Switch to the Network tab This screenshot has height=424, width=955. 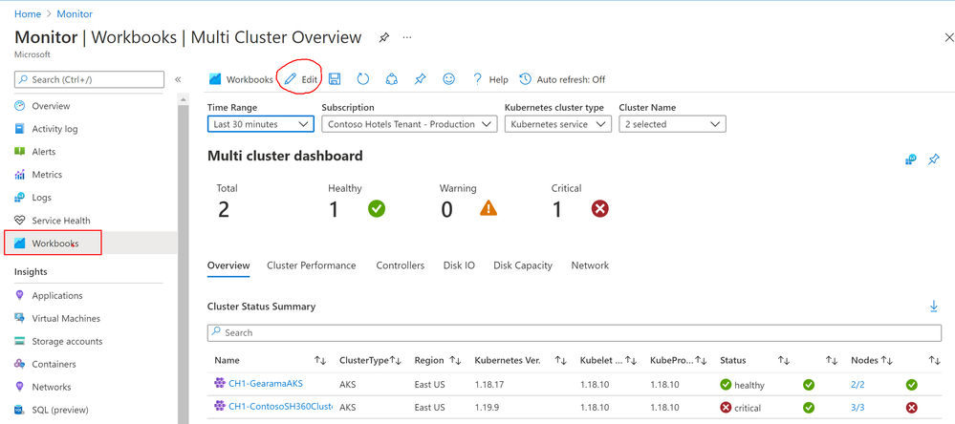pos(590,265)
